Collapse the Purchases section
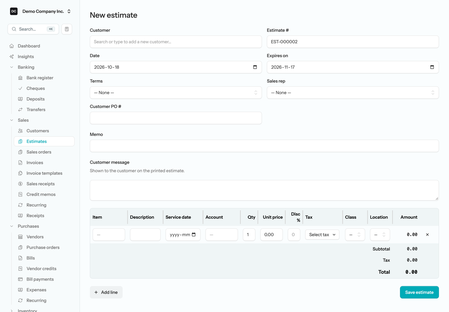The image size is (449, 312). pyautogui.click(x=12, y=226)
